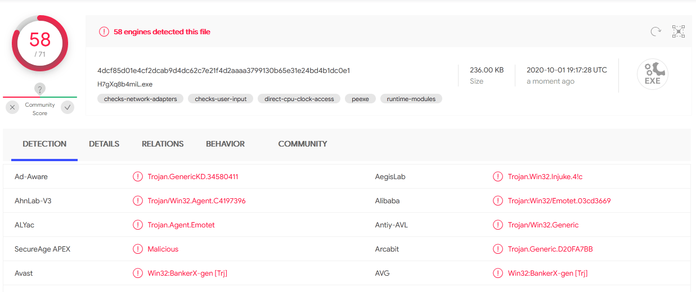Open the RELATIONS tab
Image resolution: width=696 pixels, height=292 pixels.
coord(163,144)
